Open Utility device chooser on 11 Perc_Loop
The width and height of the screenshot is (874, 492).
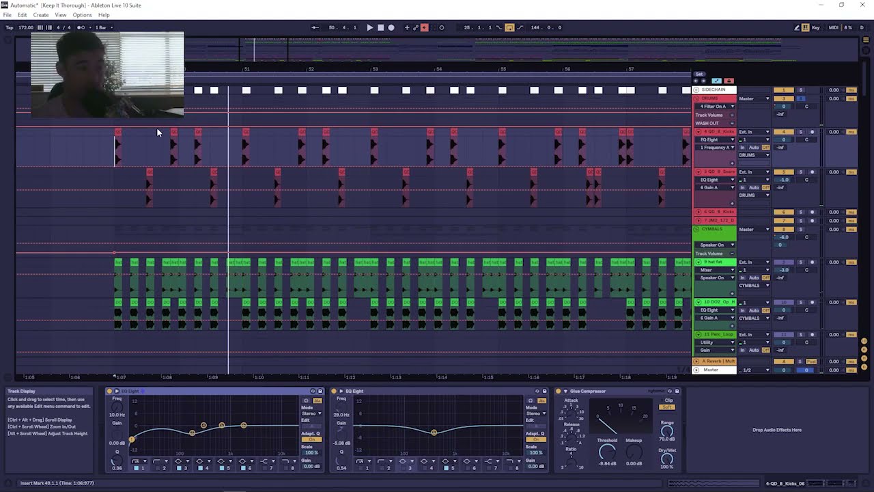tap(716, 342)
